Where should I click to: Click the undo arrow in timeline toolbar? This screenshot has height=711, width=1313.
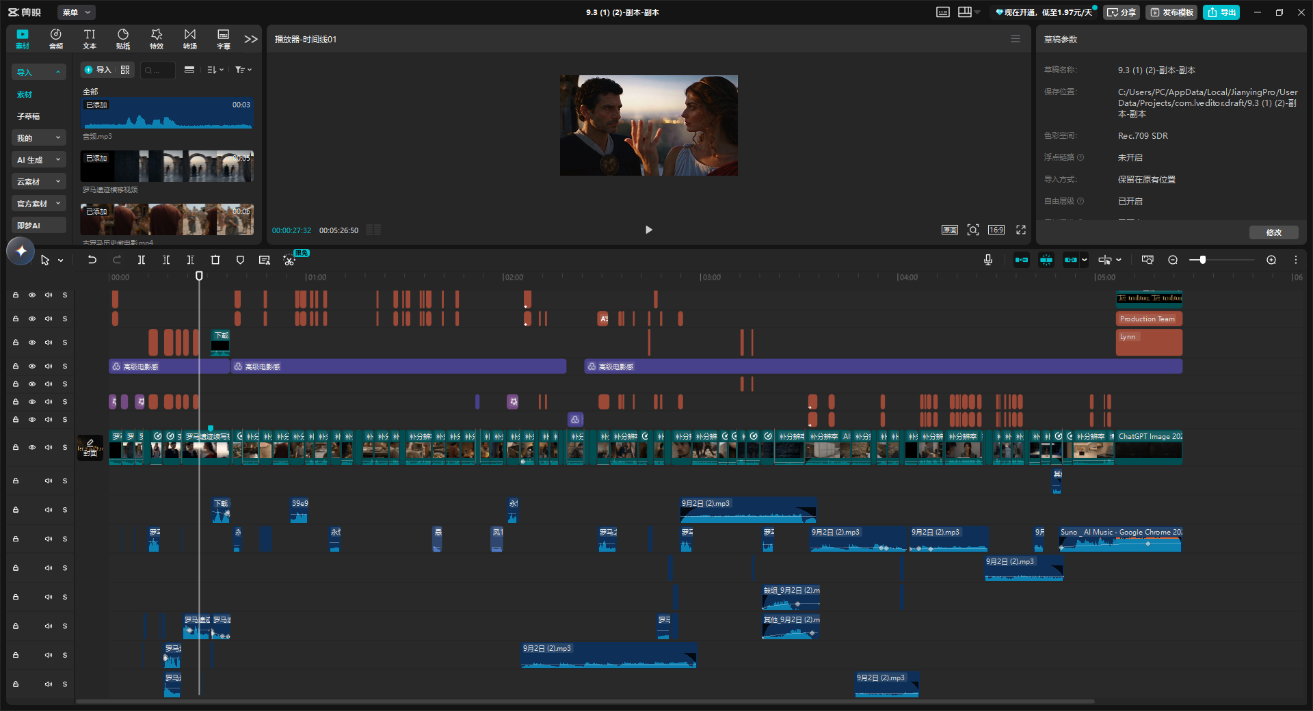click(x=92, y=260)
